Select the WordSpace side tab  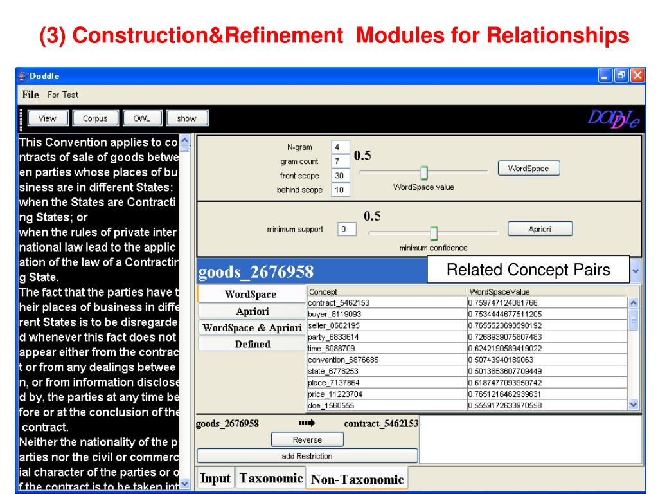[x=251, y=294]
